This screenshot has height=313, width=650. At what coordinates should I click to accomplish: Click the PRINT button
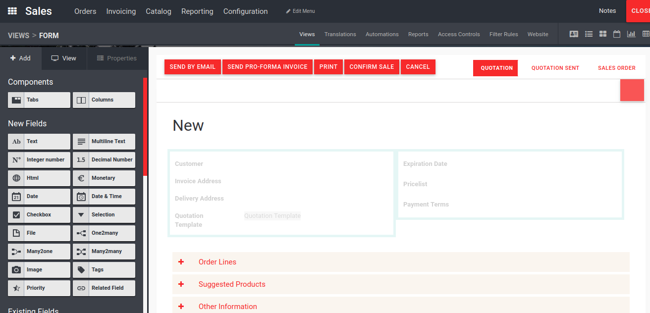click(x=328, y=67)
